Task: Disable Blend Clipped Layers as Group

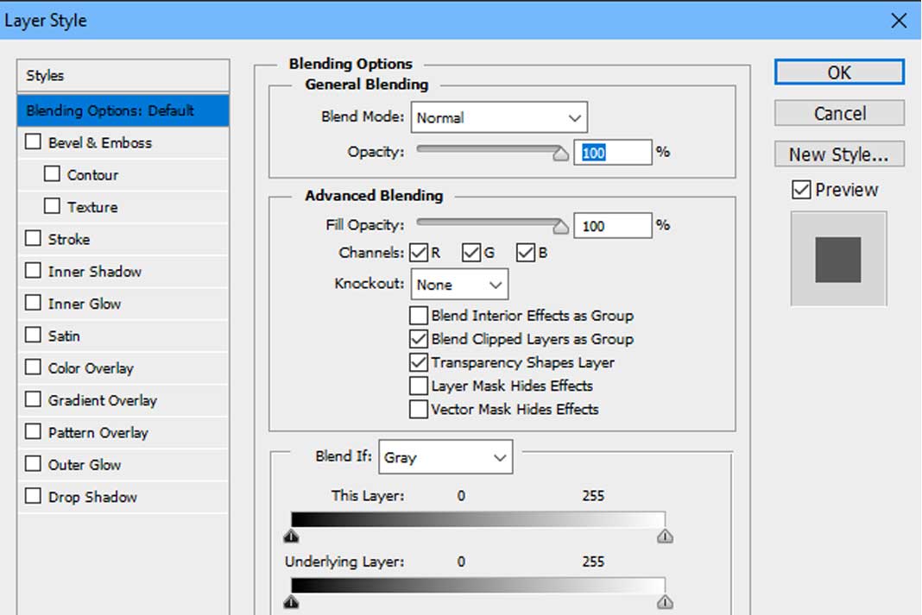Action: tap(418, 339)
